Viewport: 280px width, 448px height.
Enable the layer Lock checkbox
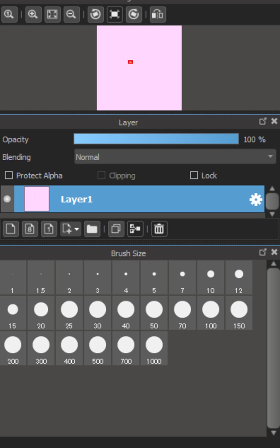pyautogui.click(x=194, y=175)
